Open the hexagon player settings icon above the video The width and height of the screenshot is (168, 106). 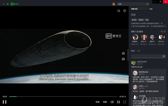coord(125,11)
